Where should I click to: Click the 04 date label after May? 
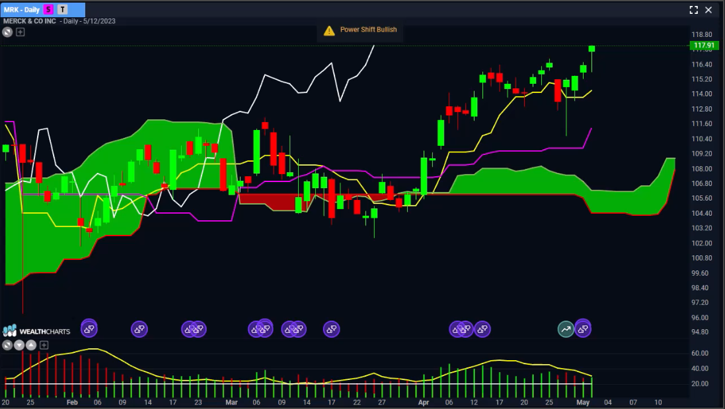[x=608, y=402]
